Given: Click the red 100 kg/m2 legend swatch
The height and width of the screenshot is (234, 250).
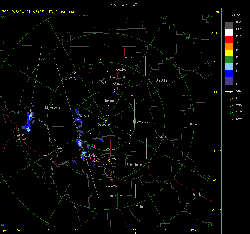Looking at the screenshot, I should 229,39.
